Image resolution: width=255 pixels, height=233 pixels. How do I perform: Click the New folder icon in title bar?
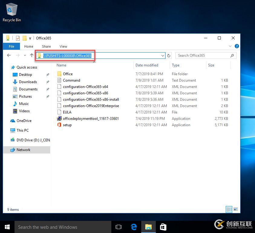pyautogui.click(x=25, y=38)
